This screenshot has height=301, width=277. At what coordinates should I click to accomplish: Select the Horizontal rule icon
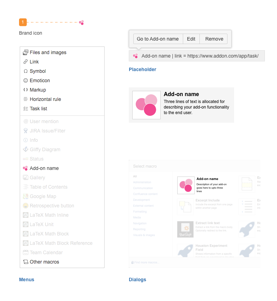tap(26, 99)
